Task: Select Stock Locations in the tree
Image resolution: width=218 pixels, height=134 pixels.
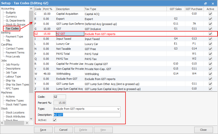Action: click(x=15, y=112)
